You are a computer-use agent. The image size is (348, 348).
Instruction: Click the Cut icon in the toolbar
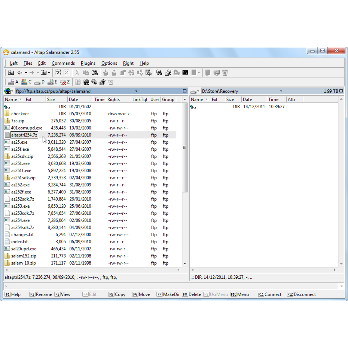(x=77, y=73)
